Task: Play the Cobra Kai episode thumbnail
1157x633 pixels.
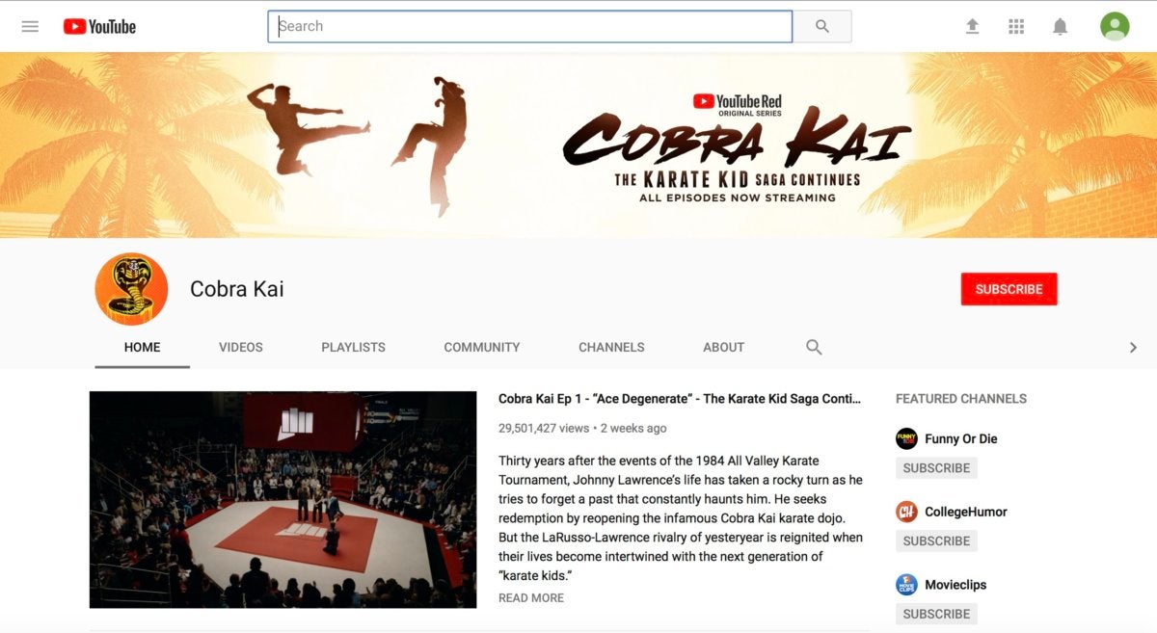Action: 283,499
